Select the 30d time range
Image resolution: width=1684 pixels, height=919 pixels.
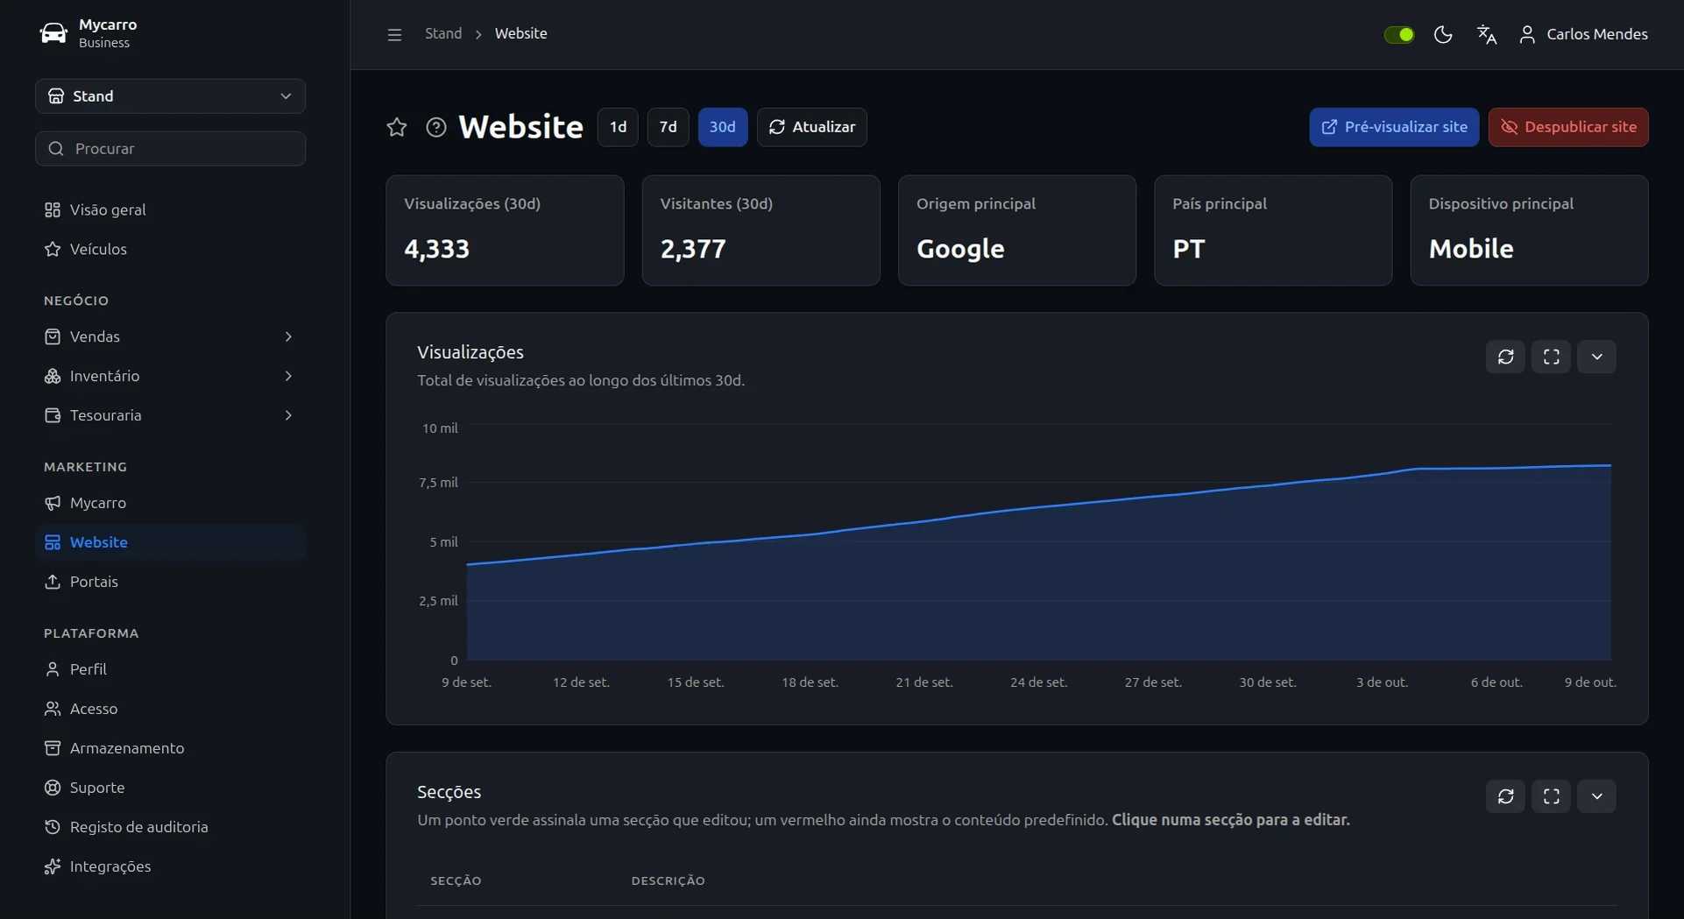(723, 127)
